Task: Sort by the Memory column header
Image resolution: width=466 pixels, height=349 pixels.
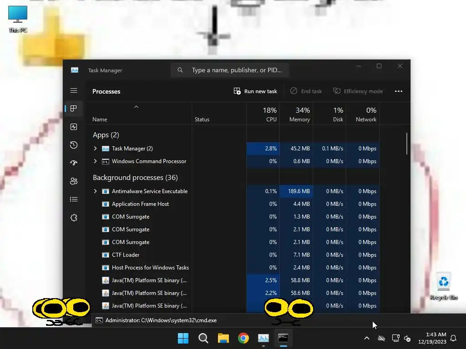Action: tap(296, 114)
